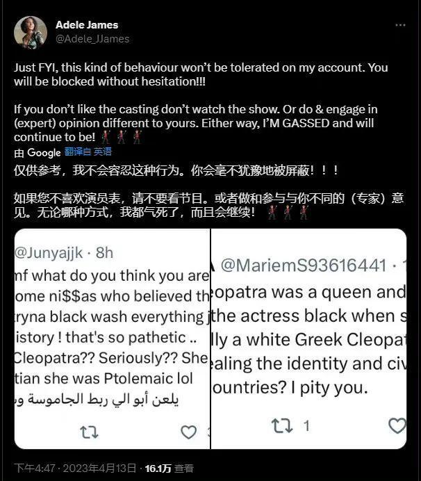Click retweet icon in left screenshot
The image size is (421, 481).
(x=89, y=432)
